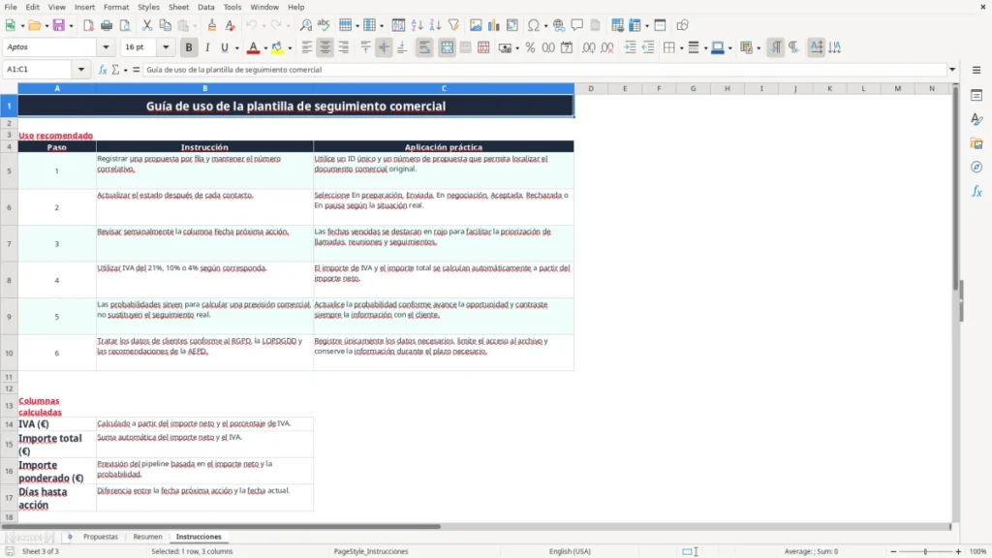Toggle Underline formatting
Screen dimensions: 992x558
[224, 47]
